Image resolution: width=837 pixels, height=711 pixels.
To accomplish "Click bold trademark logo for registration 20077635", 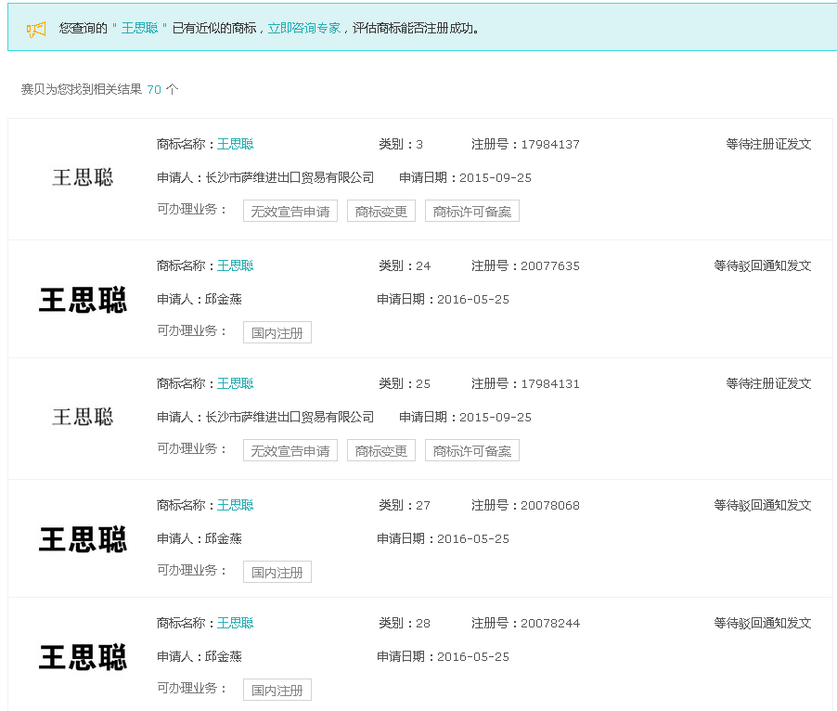I will click(x=83, y=300).
